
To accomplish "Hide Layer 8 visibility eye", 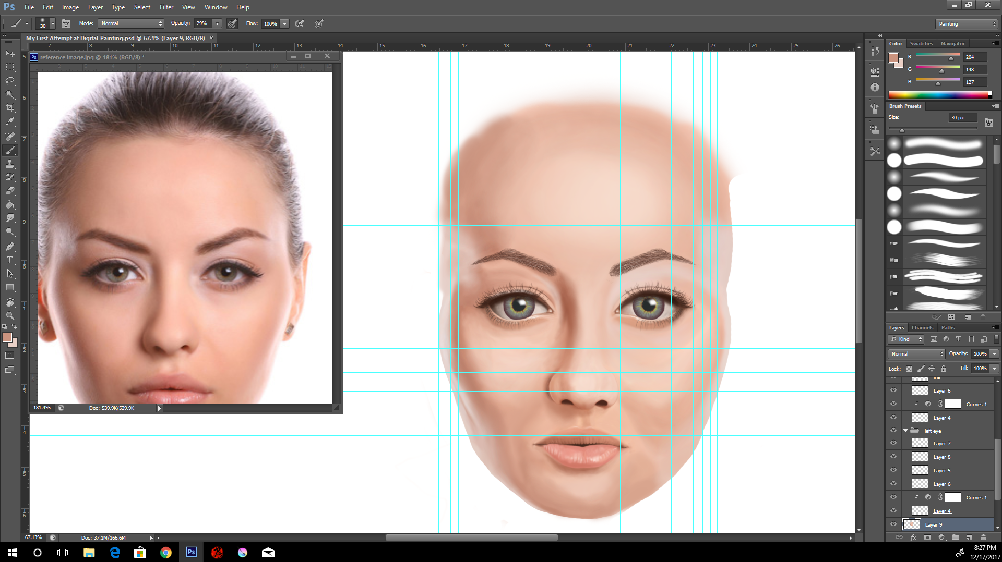I will [x=893, y=457].
